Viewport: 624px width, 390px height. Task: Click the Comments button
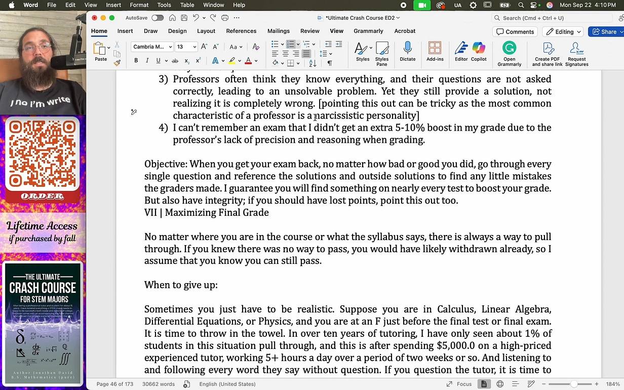515,31
